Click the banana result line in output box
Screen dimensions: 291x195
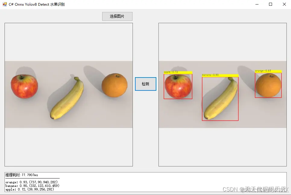pyautogui.click(x=32, y=186)
